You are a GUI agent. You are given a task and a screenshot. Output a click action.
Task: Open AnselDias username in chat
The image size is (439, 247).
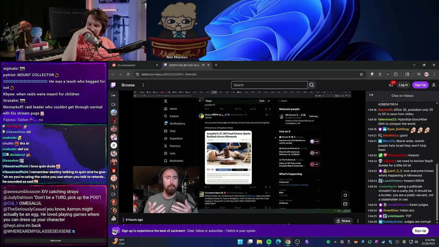(391, 210)
